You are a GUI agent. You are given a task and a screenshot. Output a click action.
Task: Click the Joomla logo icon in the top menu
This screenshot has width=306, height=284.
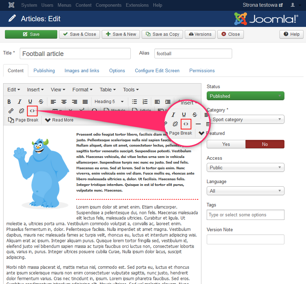tap(12, 5)
